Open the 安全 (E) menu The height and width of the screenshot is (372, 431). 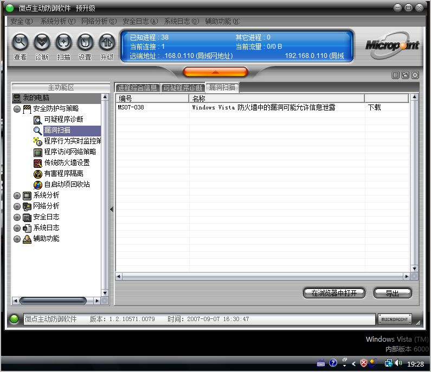point(22,21)
